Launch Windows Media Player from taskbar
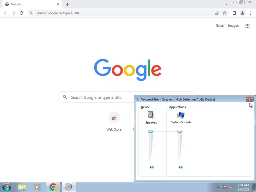The image size is (256, 192). (37, 187)
